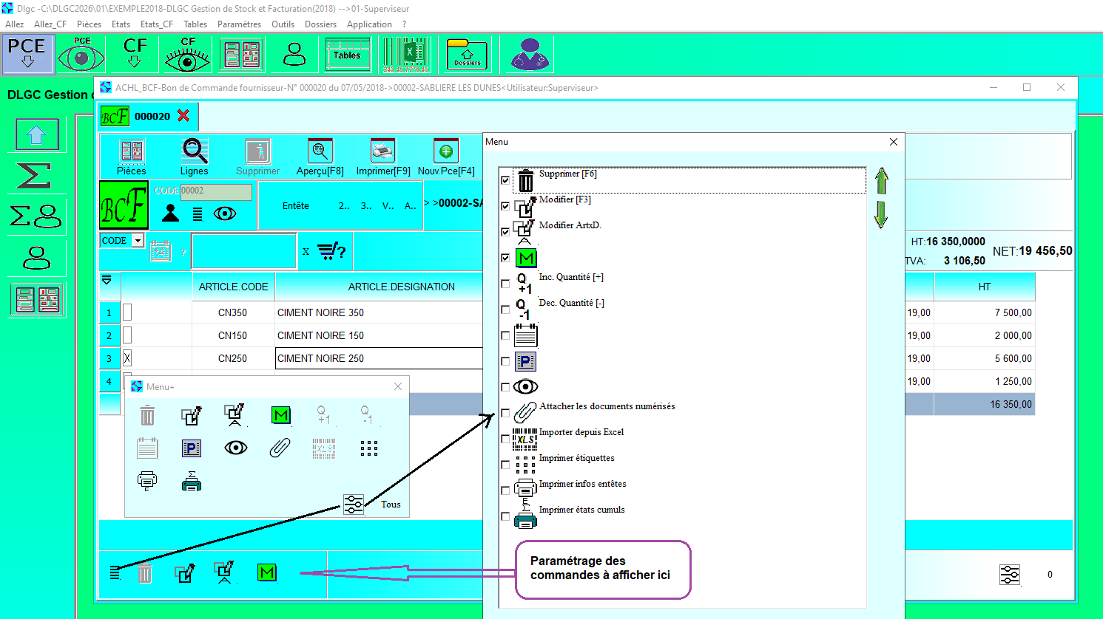Image resolution: width=1103 pixels, height=619 pixels.
Task: Click the green up arrow in Menu dialog
Action: coord(881,181)
